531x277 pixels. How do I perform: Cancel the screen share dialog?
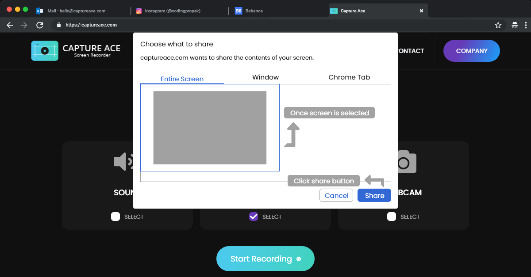(x=336, y=195)
